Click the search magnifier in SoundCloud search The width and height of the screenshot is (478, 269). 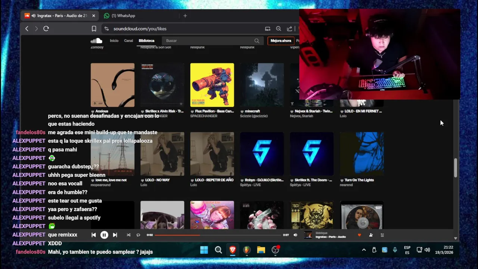click(257, 41)
